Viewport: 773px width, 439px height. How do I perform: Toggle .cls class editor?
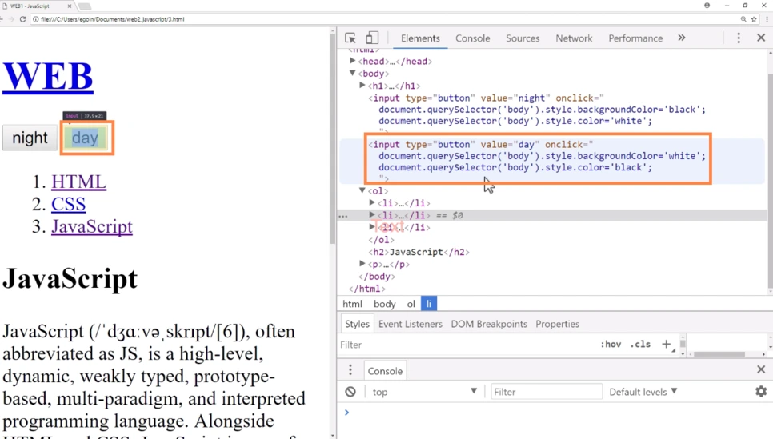click(x=640, y=345)
